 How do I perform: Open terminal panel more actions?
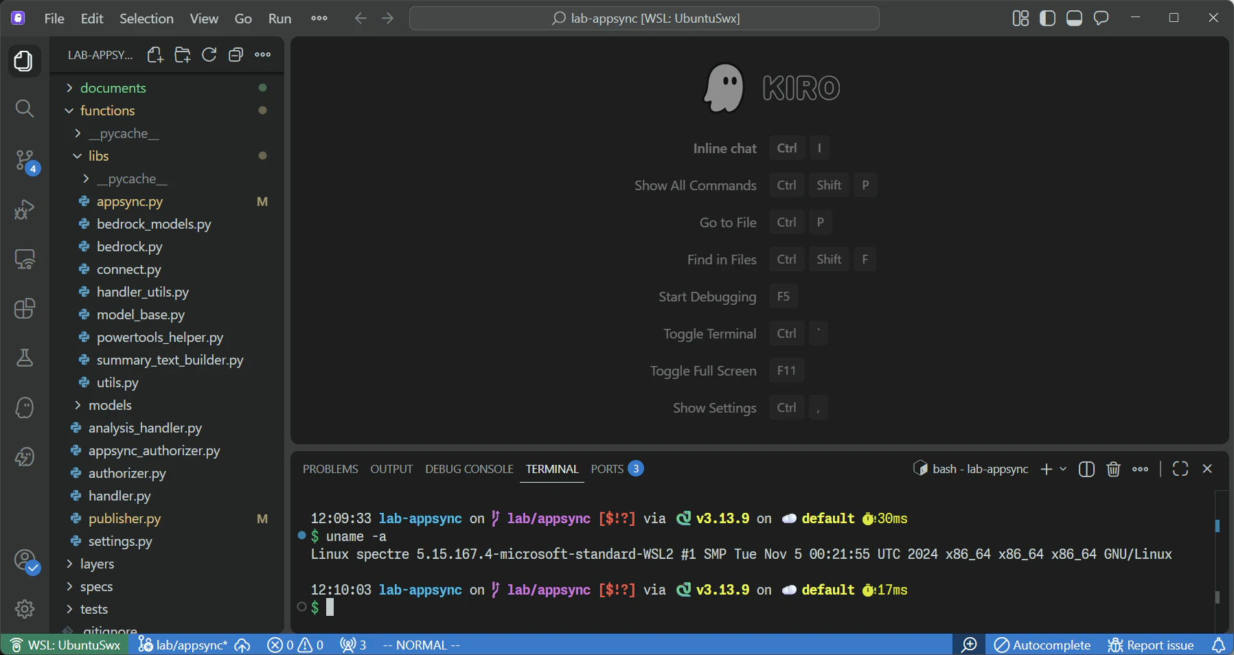click(1140, 469)
